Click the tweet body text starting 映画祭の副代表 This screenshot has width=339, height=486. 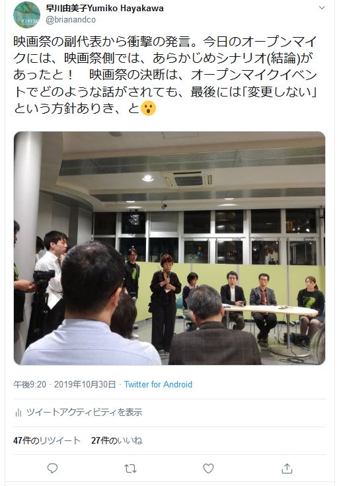tap(165, 75)
